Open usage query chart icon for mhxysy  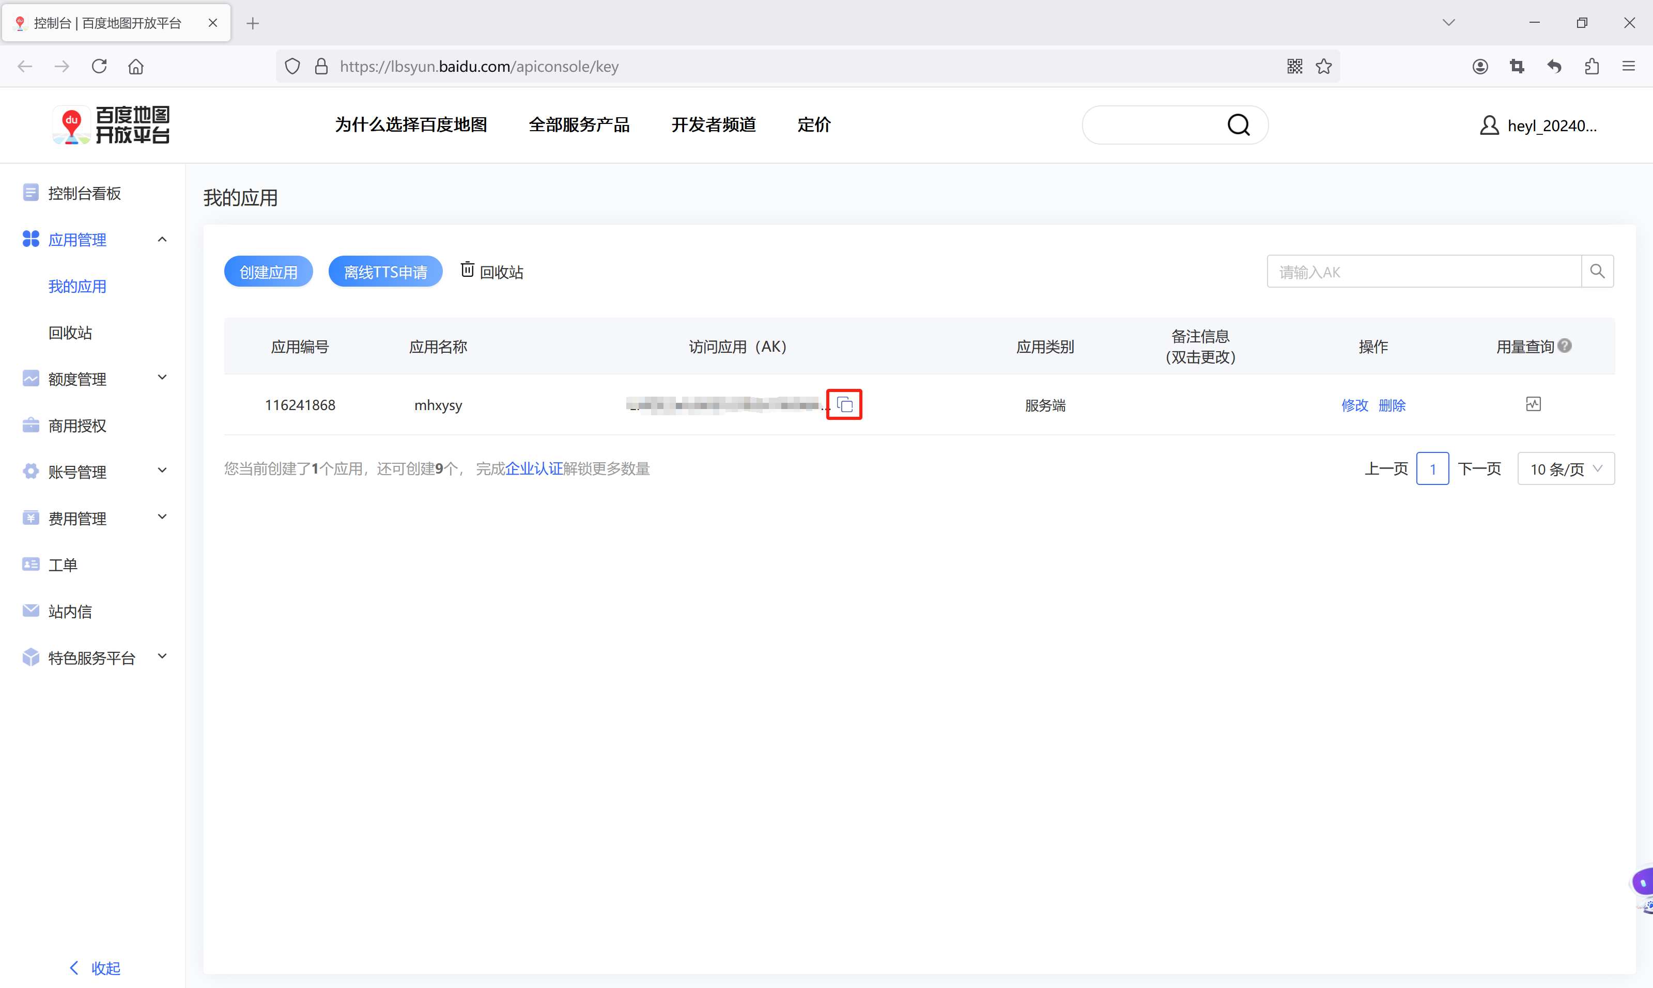pos(1533,404)
